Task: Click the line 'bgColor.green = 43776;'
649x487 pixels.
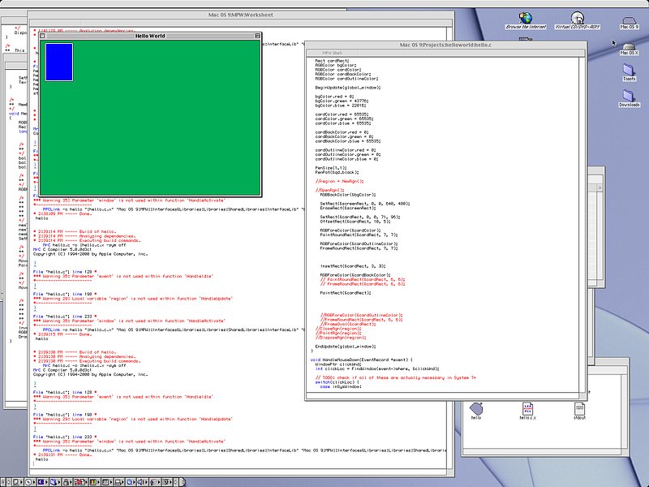Action: 342,101
